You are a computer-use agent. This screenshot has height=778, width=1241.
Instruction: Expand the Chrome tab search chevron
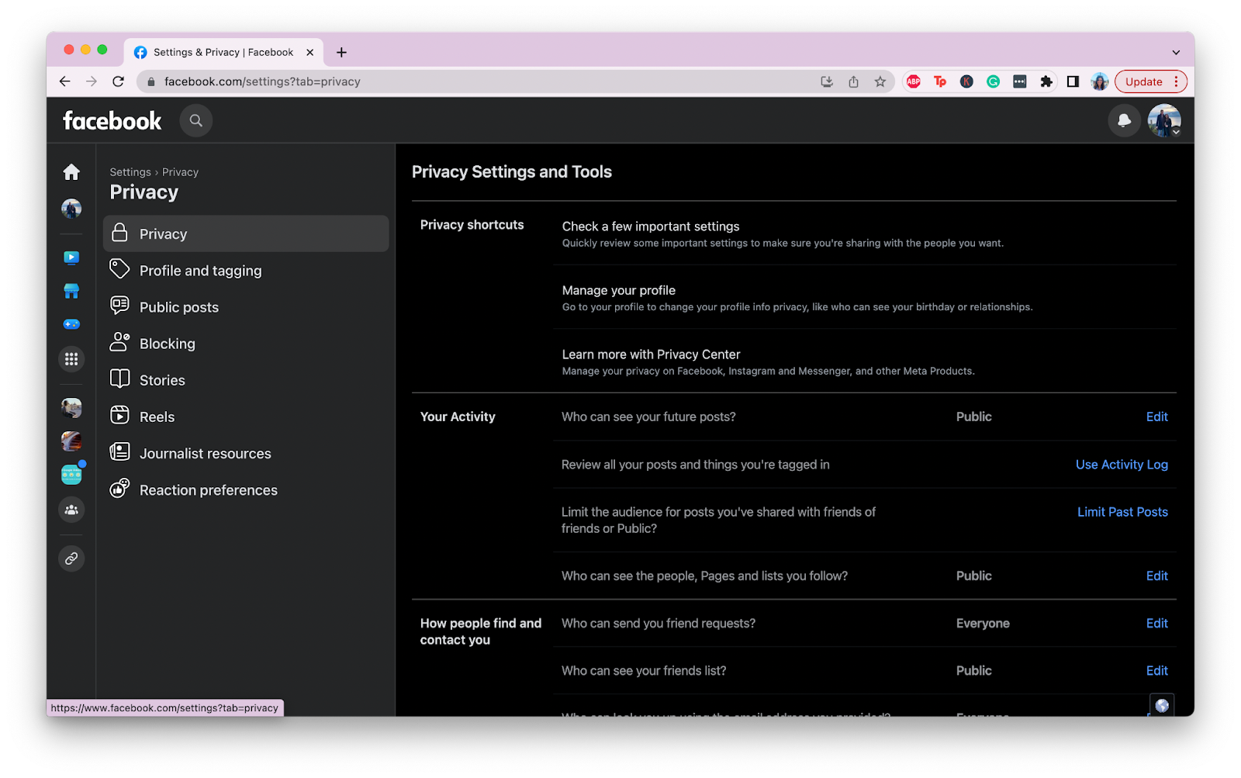coord(1176,53)
